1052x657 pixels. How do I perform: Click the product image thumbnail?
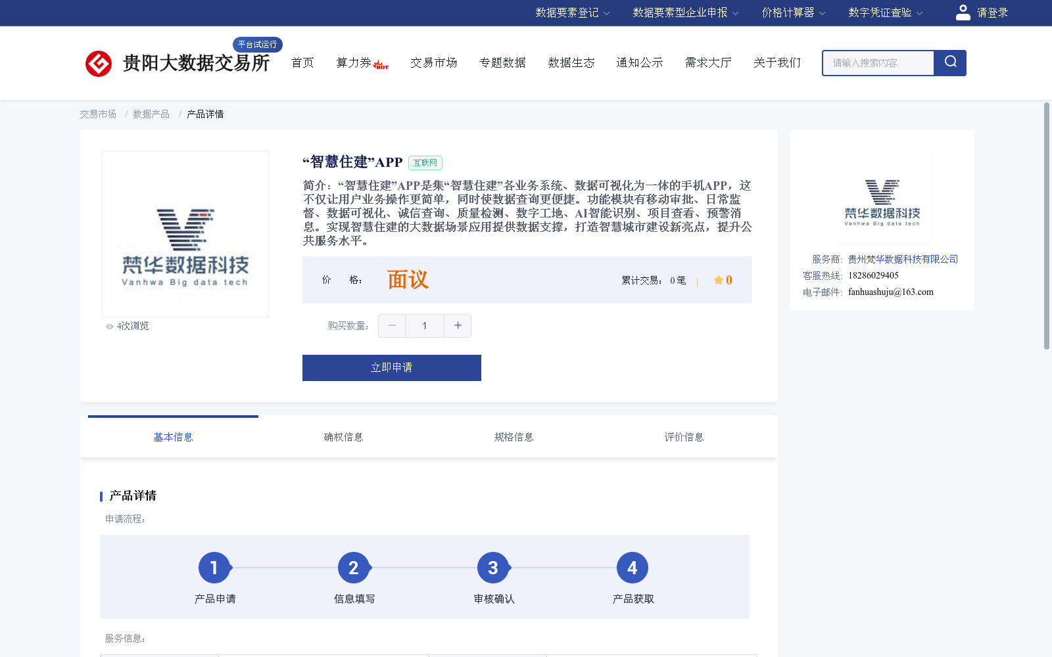pos(185,235)
